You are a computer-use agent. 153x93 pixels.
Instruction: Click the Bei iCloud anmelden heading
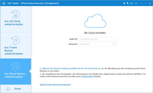click(x=95, y=33)
